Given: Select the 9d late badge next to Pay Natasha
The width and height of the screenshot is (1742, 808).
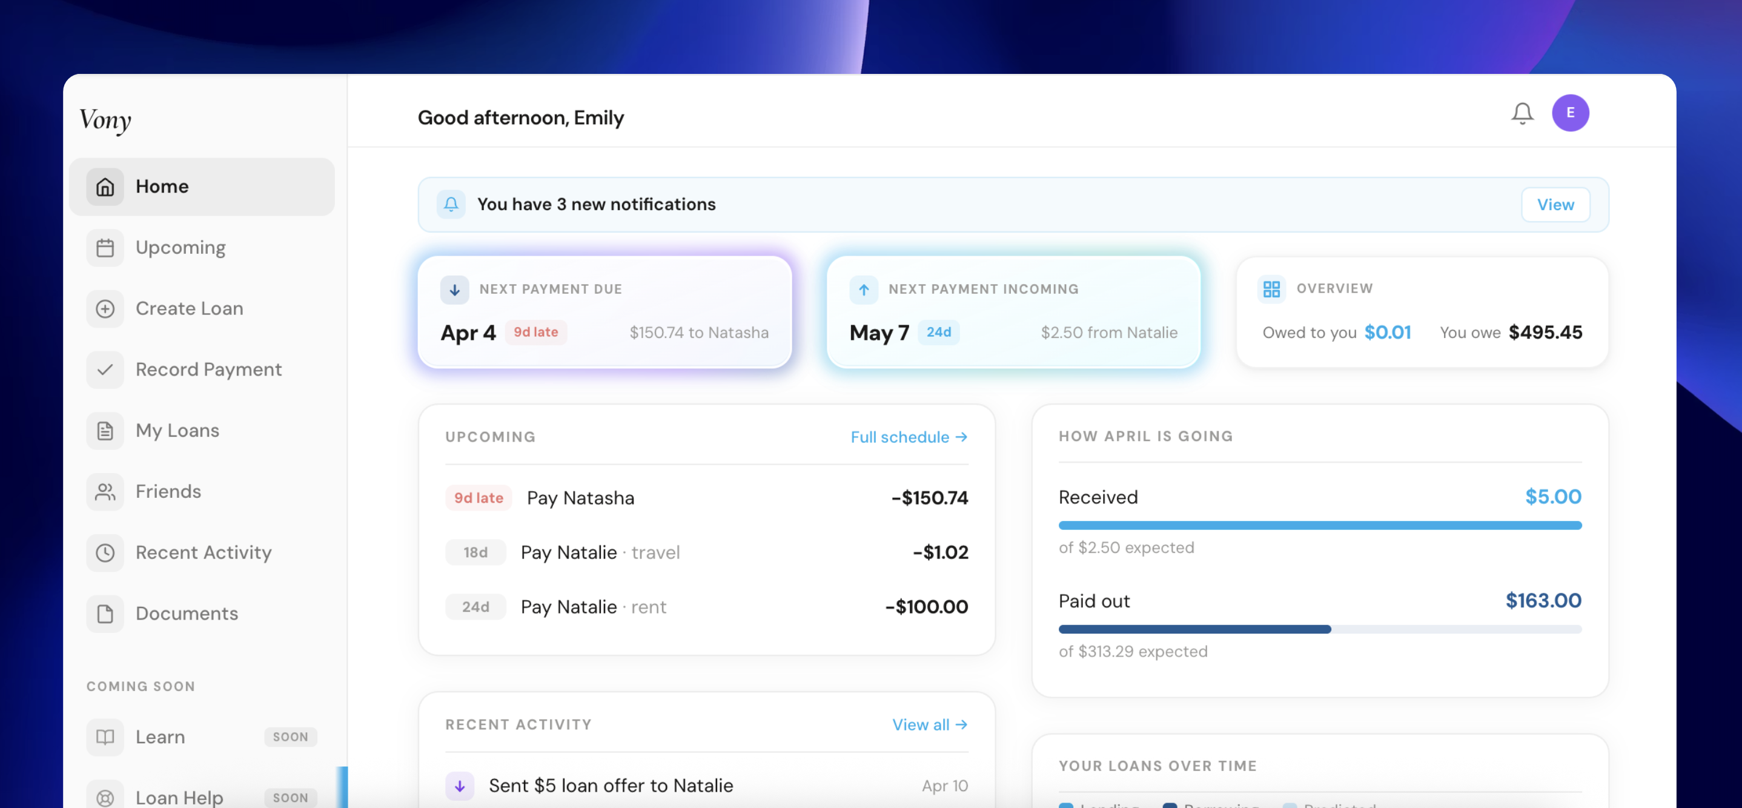Looking at the screenshot, I should (x=478, y=498).
